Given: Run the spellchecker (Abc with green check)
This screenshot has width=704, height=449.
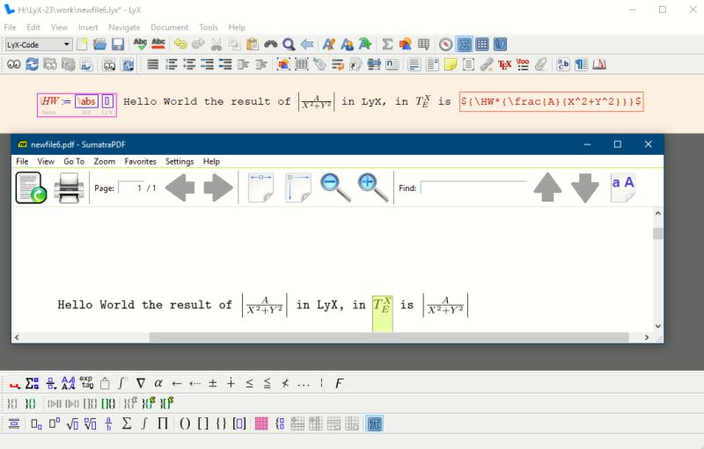Looking at the screenshot, I should [140, 44].
